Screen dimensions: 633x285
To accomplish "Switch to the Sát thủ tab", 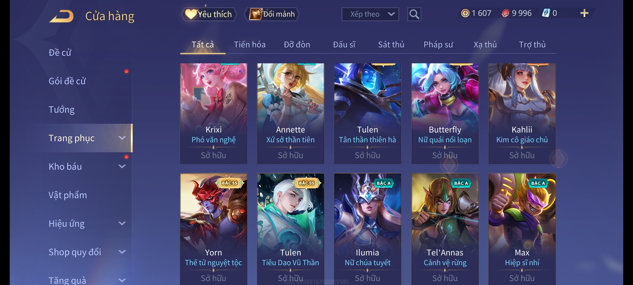I will (x=391, y=45).
